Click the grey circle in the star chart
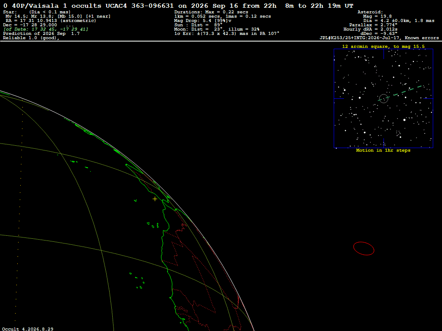The image size is (442, 331). coord(383,99)
